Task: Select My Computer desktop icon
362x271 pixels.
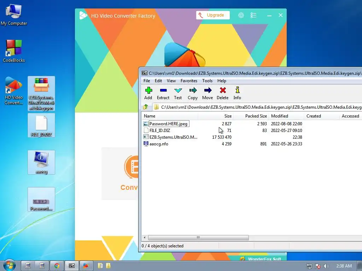Action: [14, 14]
